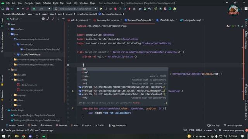Click the Select Opened File target icon
Viewport: 248px width, 139px height.
tap(43, 19)
